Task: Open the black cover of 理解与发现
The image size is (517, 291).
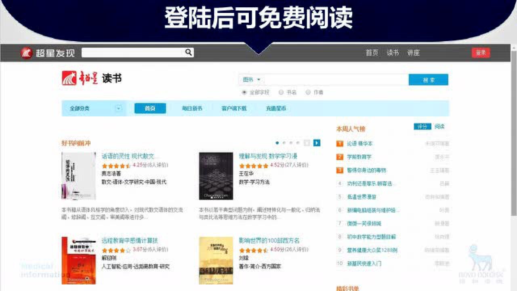Action: click(216, 176)
